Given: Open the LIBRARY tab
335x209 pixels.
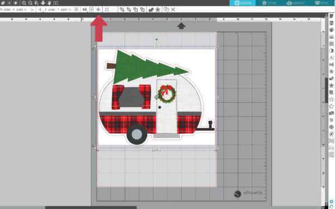Looking at the screenshot, I should pyautogui.click(x=296, y=3).
